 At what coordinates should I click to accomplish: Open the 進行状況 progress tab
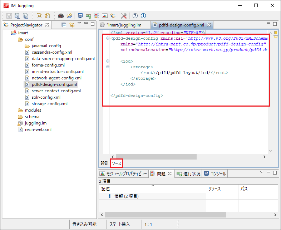point(191,174)
